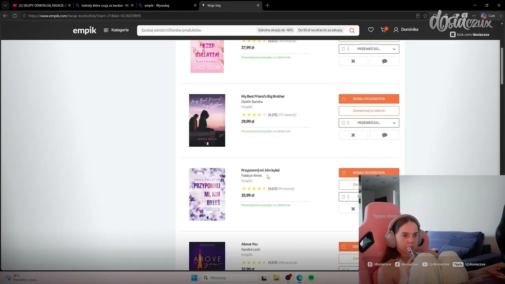The image size is (505, 284).
Task: Click the 29,99 zł price
Action: tap(248, 121)
